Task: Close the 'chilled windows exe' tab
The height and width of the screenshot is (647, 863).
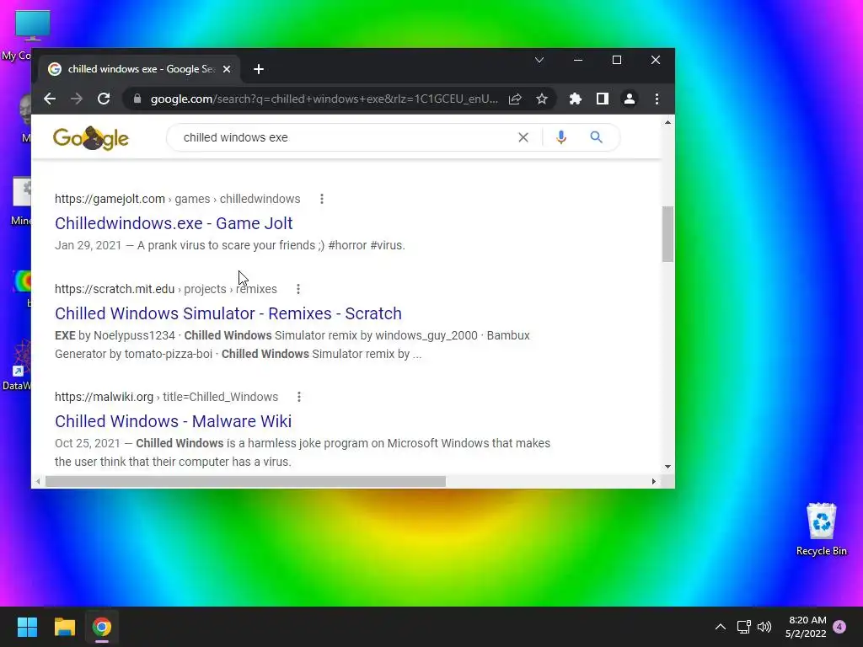Action: point(227,69)
